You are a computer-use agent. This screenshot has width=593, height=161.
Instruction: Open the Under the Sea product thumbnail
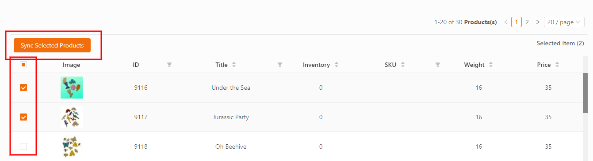(x=72, y=88)
